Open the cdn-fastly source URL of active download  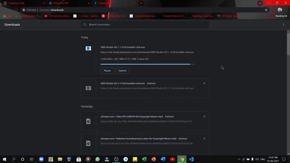tap(147, 53)
